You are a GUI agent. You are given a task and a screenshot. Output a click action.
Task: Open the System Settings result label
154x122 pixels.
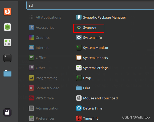(x=96, y=68)
